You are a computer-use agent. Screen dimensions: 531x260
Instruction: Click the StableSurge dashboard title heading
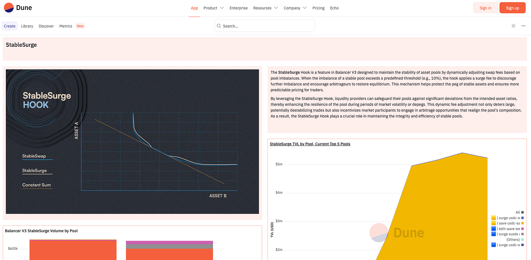[x=21, y=45]
